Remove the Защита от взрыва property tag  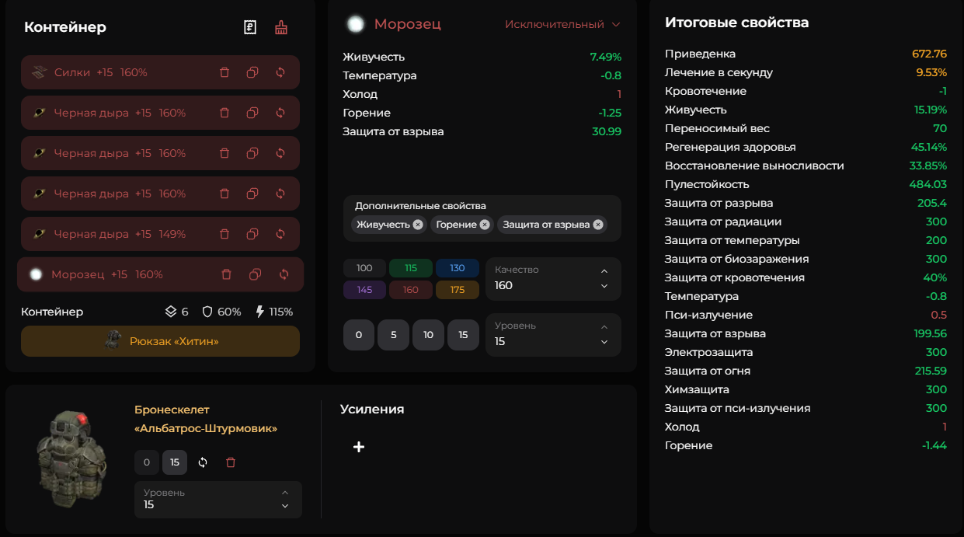[x=597, y=225]
